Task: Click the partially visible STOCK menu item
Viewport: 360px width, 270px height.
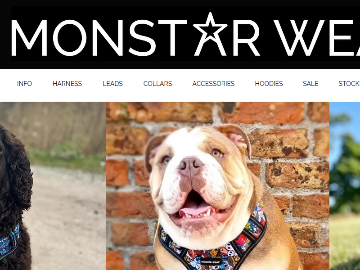Action: tap(349, 84)
